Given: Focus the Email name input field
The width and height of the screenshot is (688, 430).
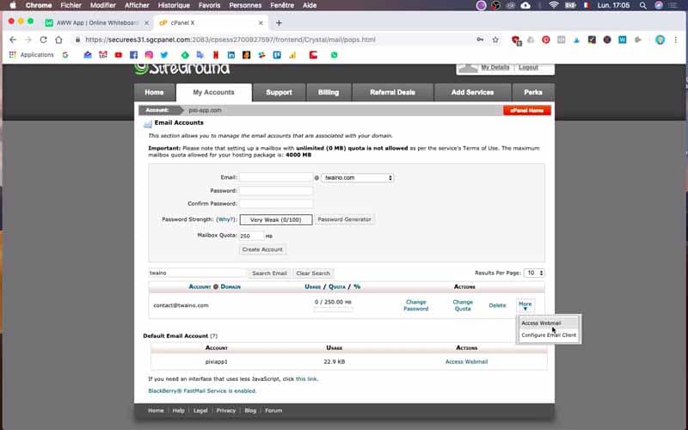Looking at the screenshot, I should (x=276, y=177).
